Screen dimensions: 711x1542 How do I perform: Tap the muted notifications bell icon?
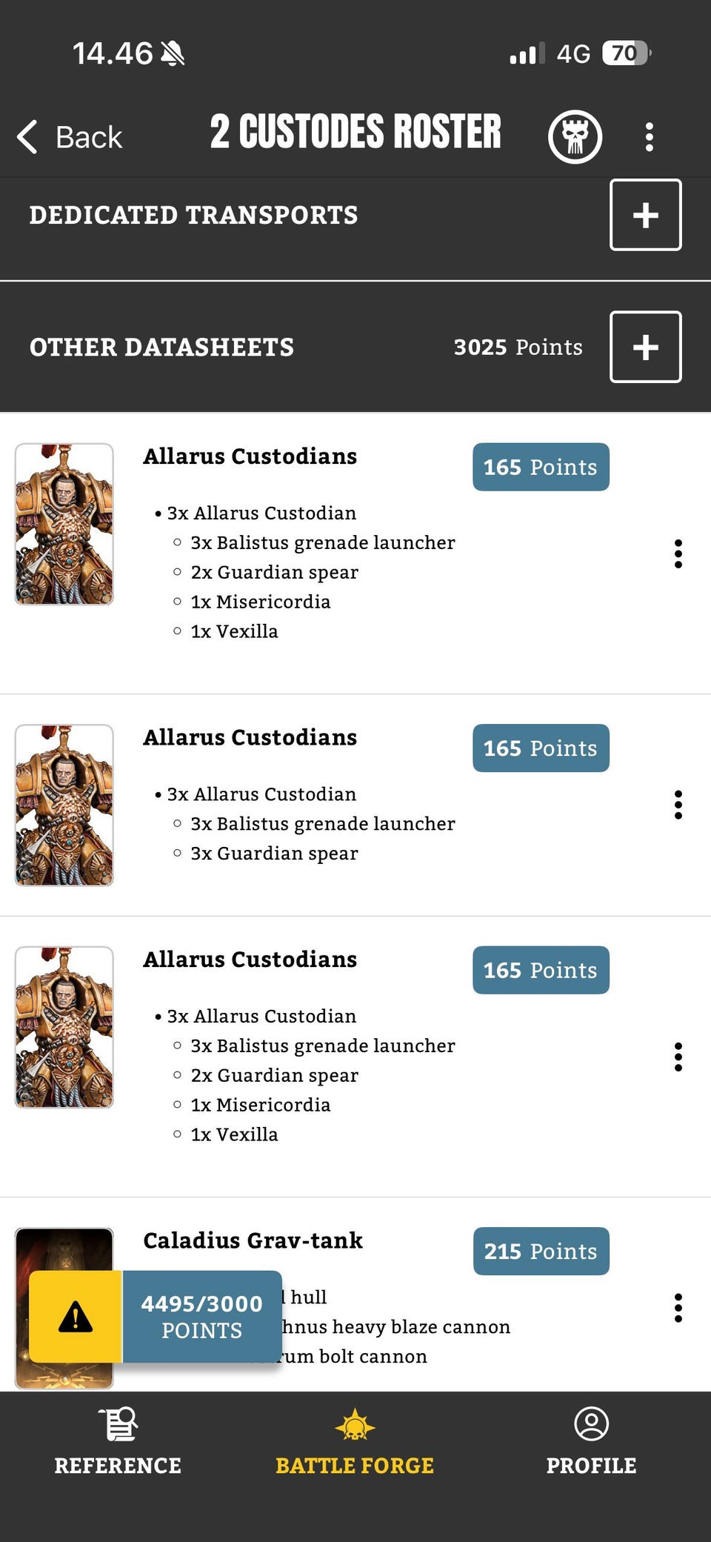click(x=172, y=53)
